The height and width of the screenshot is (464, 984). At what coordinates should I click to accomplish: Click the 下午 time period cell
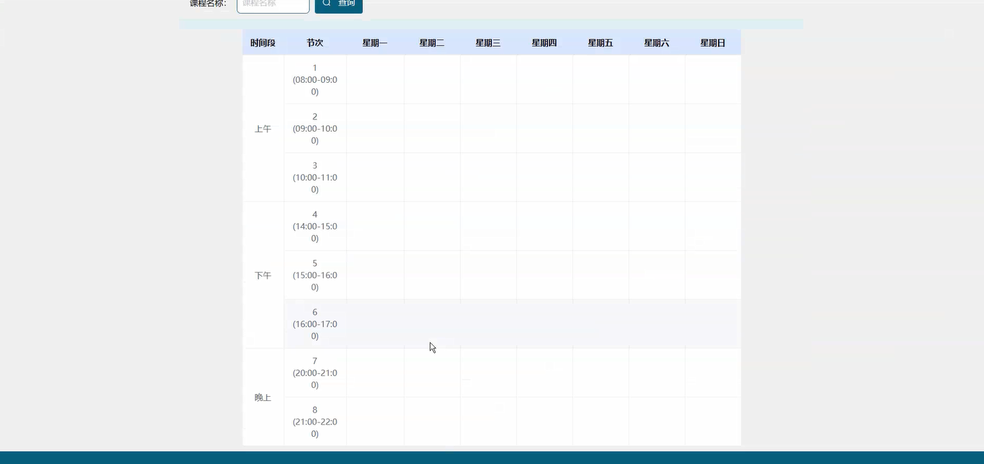[x=263, y=275]
